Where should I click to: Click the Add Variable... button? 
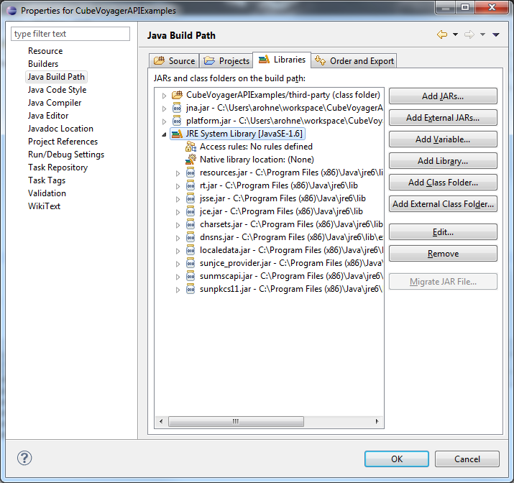(443, 139)
